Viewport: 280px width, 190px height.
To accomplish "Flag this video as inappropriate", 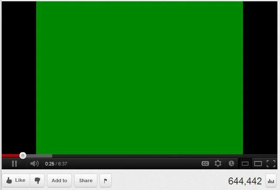I will 106,181.
